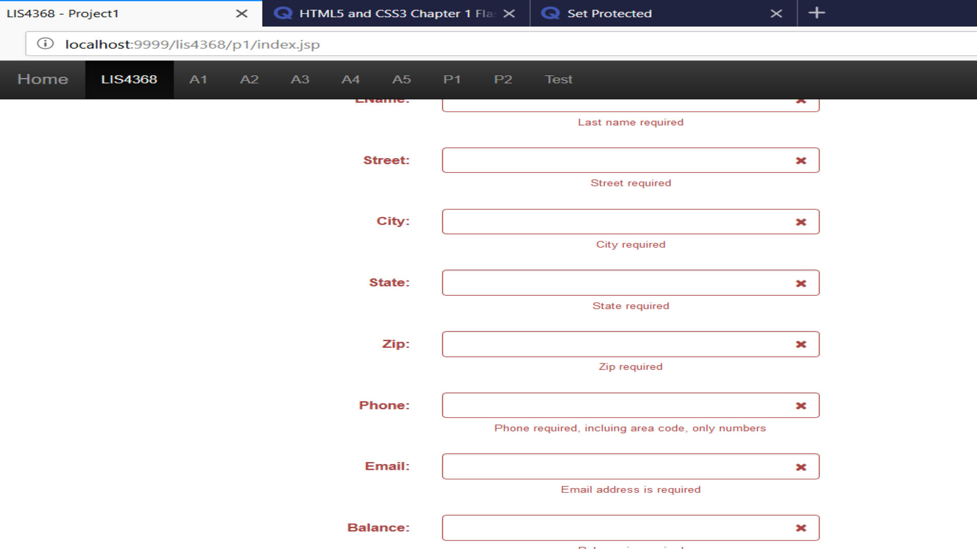Click the red X icon in Zip field
Screen dimensions: 977x549
click(801, 345)
